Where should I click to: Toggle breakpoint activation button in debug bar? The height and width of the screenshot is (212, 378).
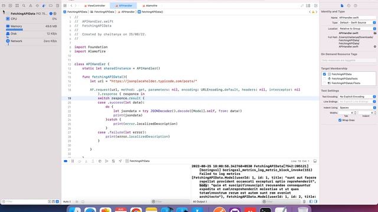66,161
